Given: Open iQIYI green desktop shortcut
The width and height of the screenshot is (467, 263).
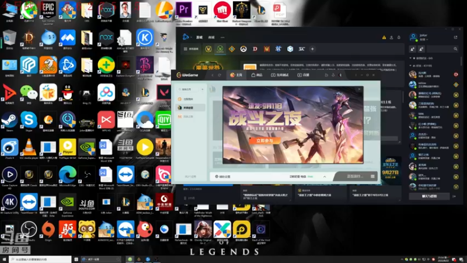Looking at the screenshot, I should (163, 122).
